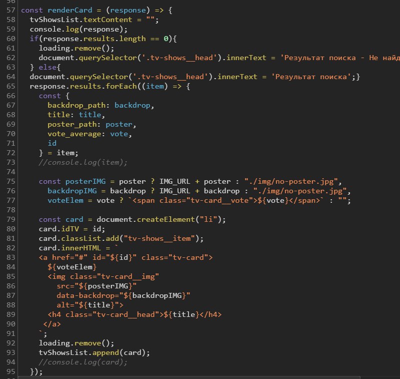
Task: Click results.length condition in the if statement
Action: tap(114, 39)
